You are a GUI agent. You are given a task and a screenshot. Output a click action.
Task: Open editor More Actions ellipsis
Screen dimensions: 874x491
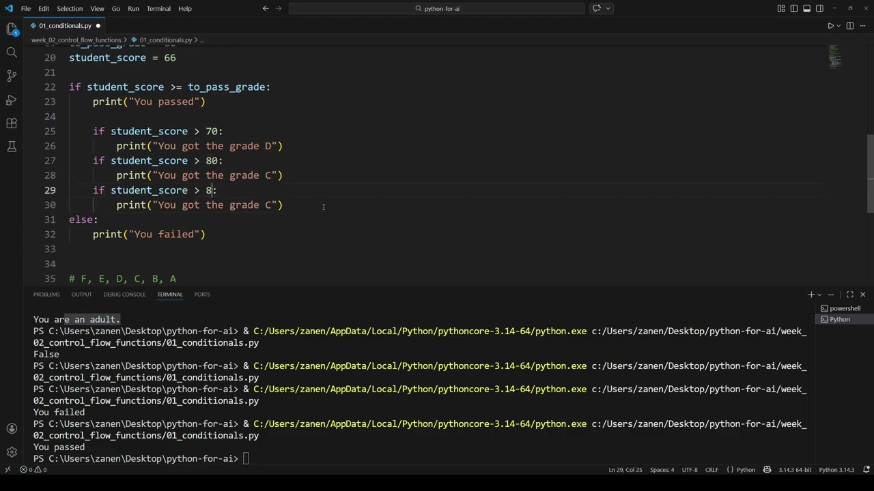[862, 26]
